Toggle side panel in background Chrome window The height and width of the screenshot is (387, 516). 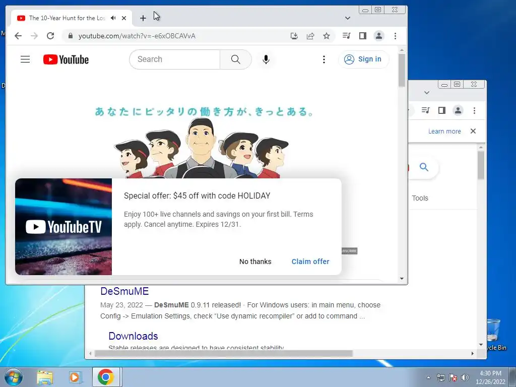click(441, 110)
